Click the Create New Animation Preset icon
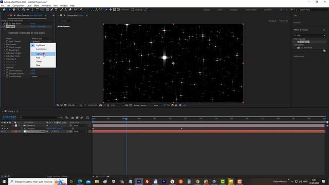The image size is (329, 185). [324, 51]
